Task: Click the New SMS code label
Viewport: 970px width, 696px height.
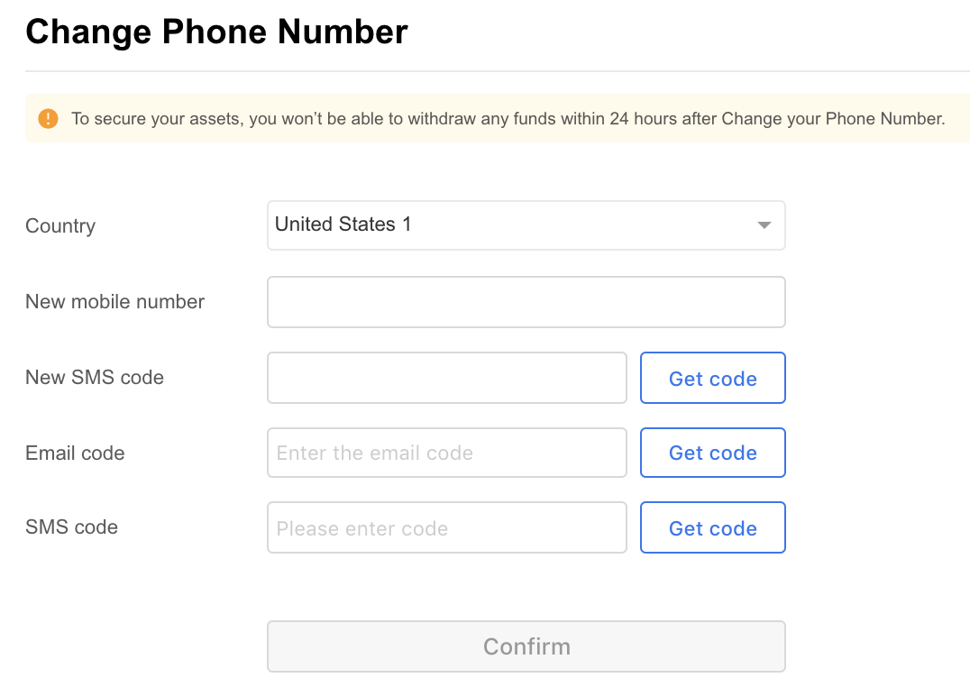Action: coord(95,378)
